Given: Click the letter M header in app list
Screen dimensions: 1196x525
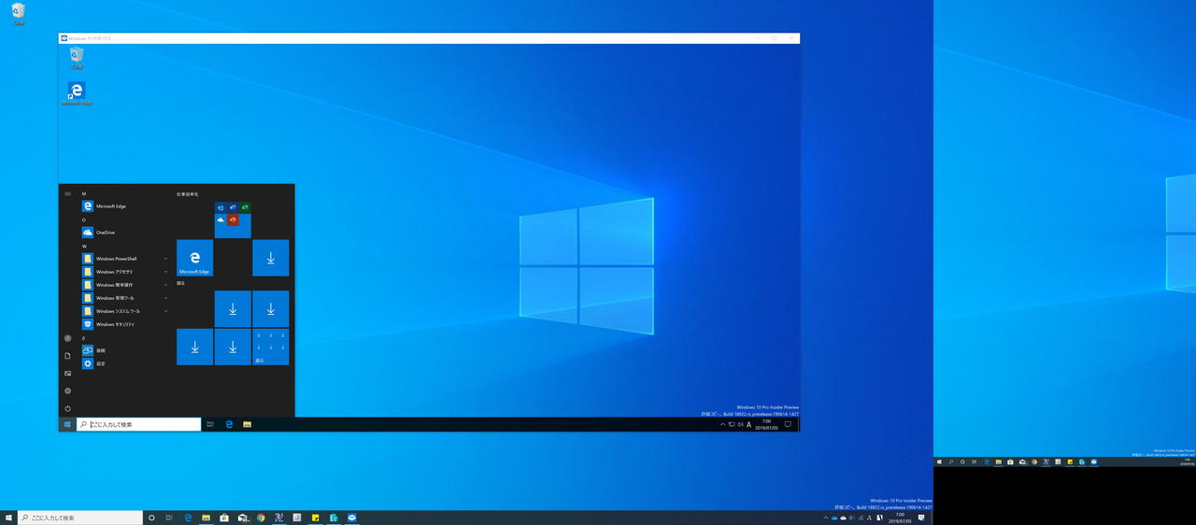Looking at the screenshot, I should [84, 193].
